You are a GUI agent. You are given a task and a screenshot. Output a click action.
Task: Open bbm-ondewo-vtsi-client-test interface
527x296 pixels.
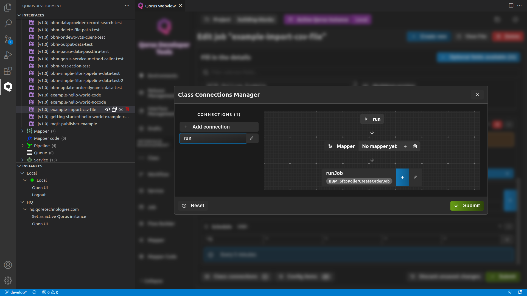click(x=78, y=37)
